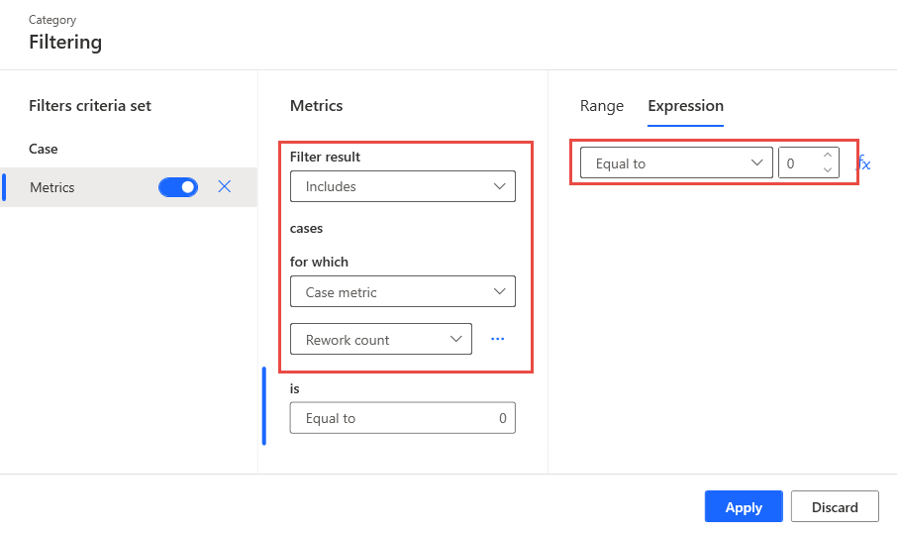The height and width of the screenshot is (535, 897).
Task: Open the three-dots menu beside Rework count
Action: coord(497,339)
